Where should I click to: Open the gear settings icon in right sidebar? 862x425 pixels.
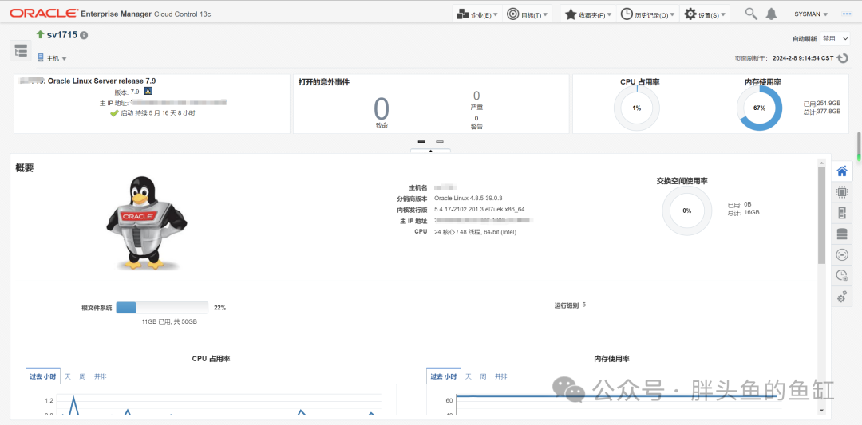tap(842, 297)
